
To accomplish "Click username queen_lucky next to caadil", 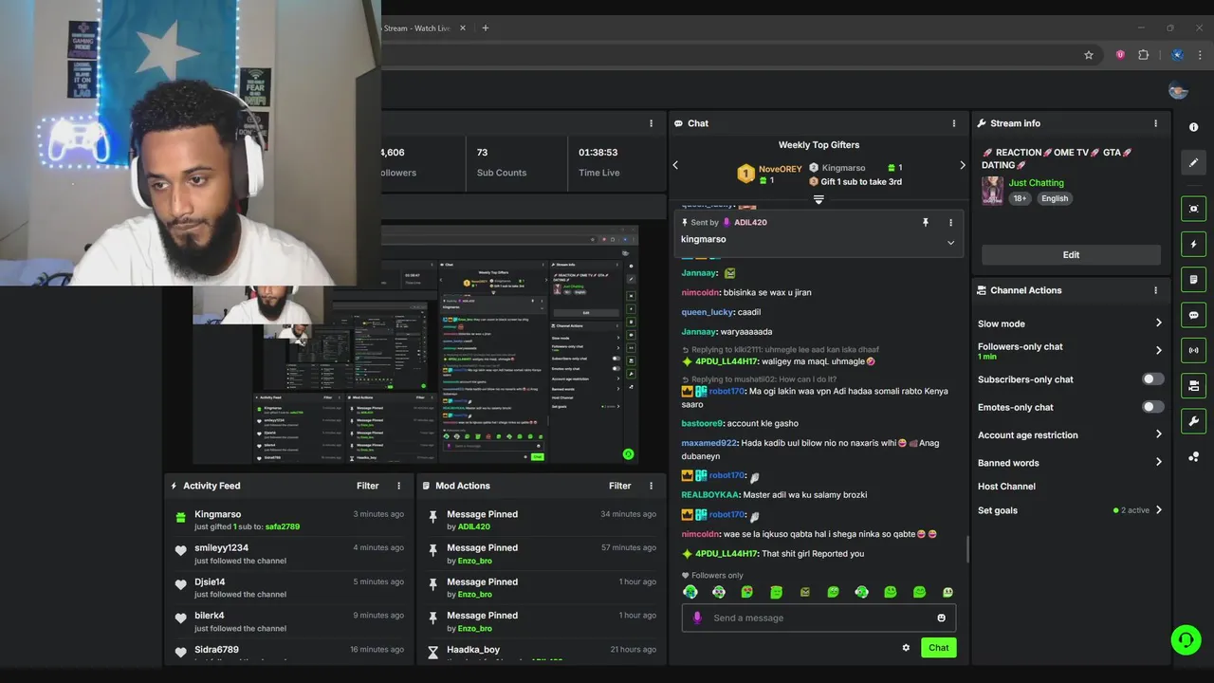I will pyautogui.click(x=708, y=312).
